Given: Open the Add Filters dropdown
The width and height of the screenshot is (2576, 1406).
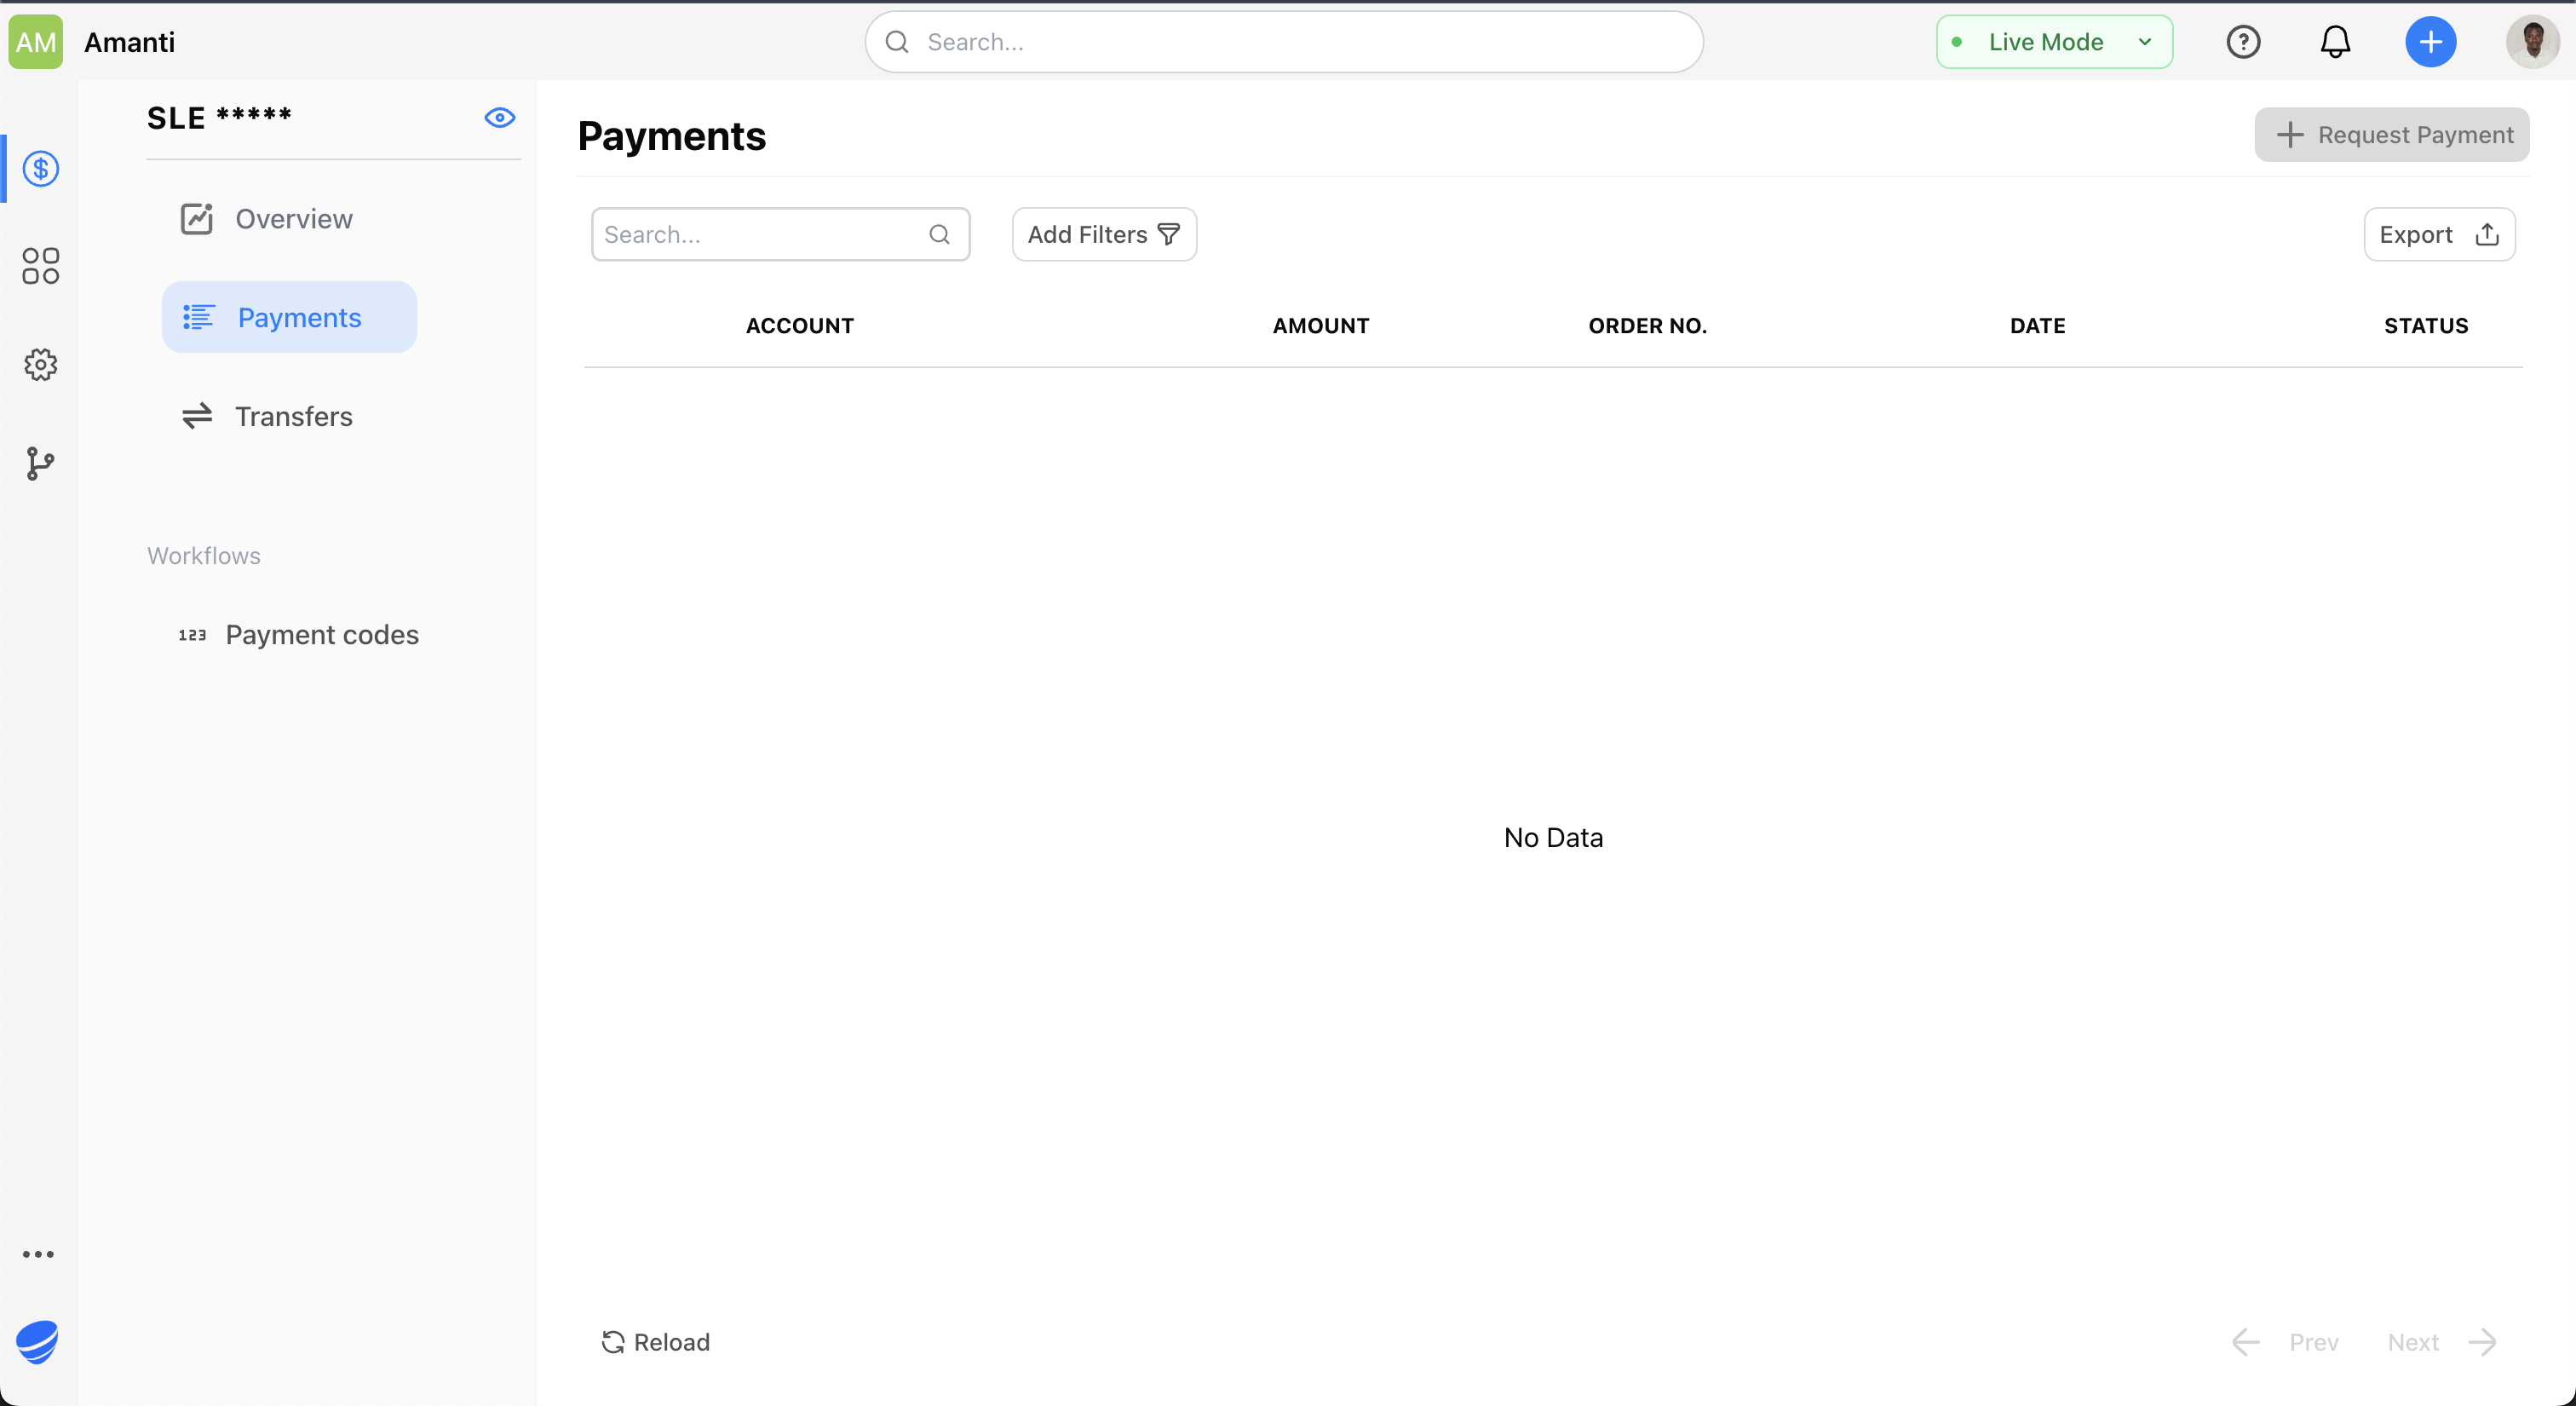Looking at the screenshot, I should pos(1104,235).
